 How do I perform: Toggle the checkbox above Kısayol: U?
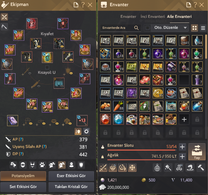point(47,67)
